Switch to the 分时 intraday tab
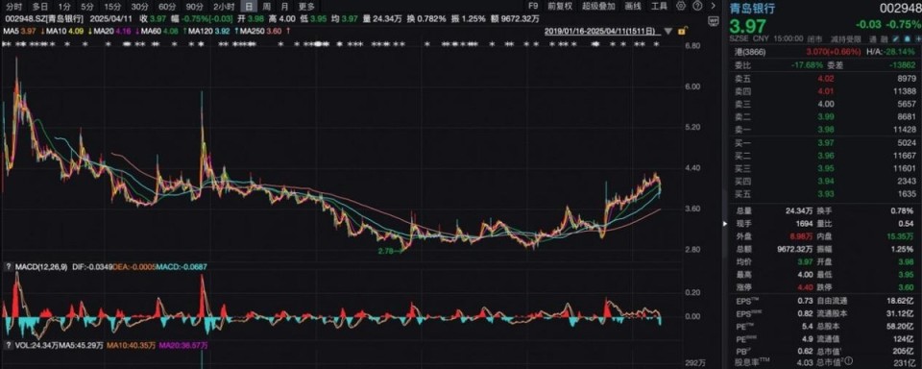Screen dimensions: 922x369 click(x=13, y=7)
